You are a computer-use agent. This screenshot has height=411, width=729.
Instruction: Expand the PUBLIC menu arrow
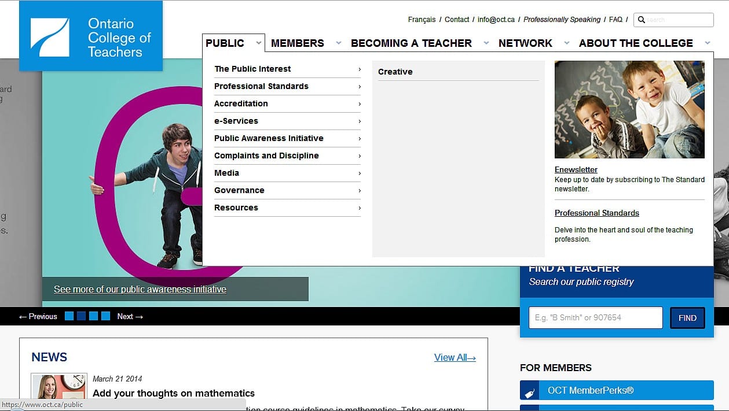[x=258, y=43]
